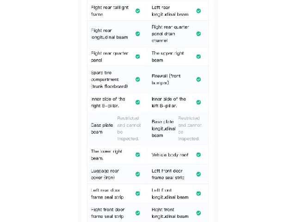The width and height of the screenshot is (296, 222).
Task: Click the check icon for The upper right beam
Action: click(x=198, y=56)
